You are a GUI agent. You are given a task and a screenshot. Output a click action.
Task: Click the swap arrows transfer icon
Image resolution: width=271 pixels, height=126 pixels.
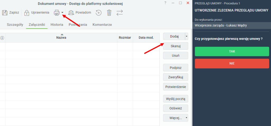[x=120, y=13]
